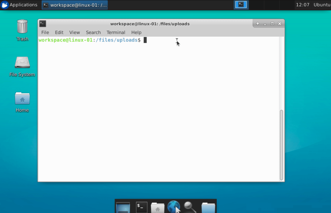Viewport: 331px width, 213px height.
Task: Click Show Desktop icon in the dock
Action: (123, 207)
